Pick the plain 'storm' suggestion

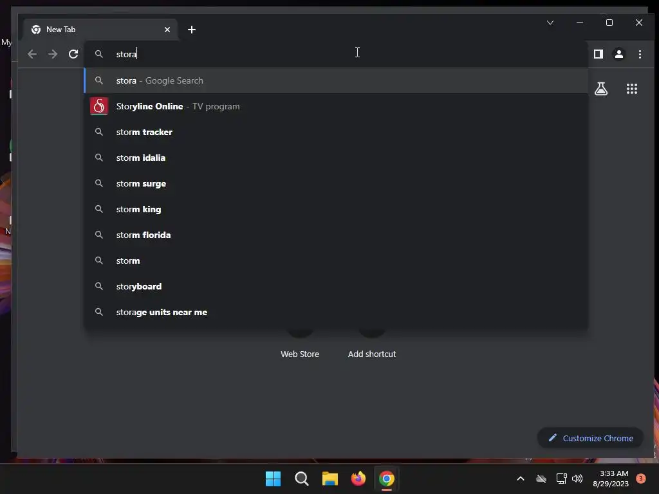click(336, 261)
